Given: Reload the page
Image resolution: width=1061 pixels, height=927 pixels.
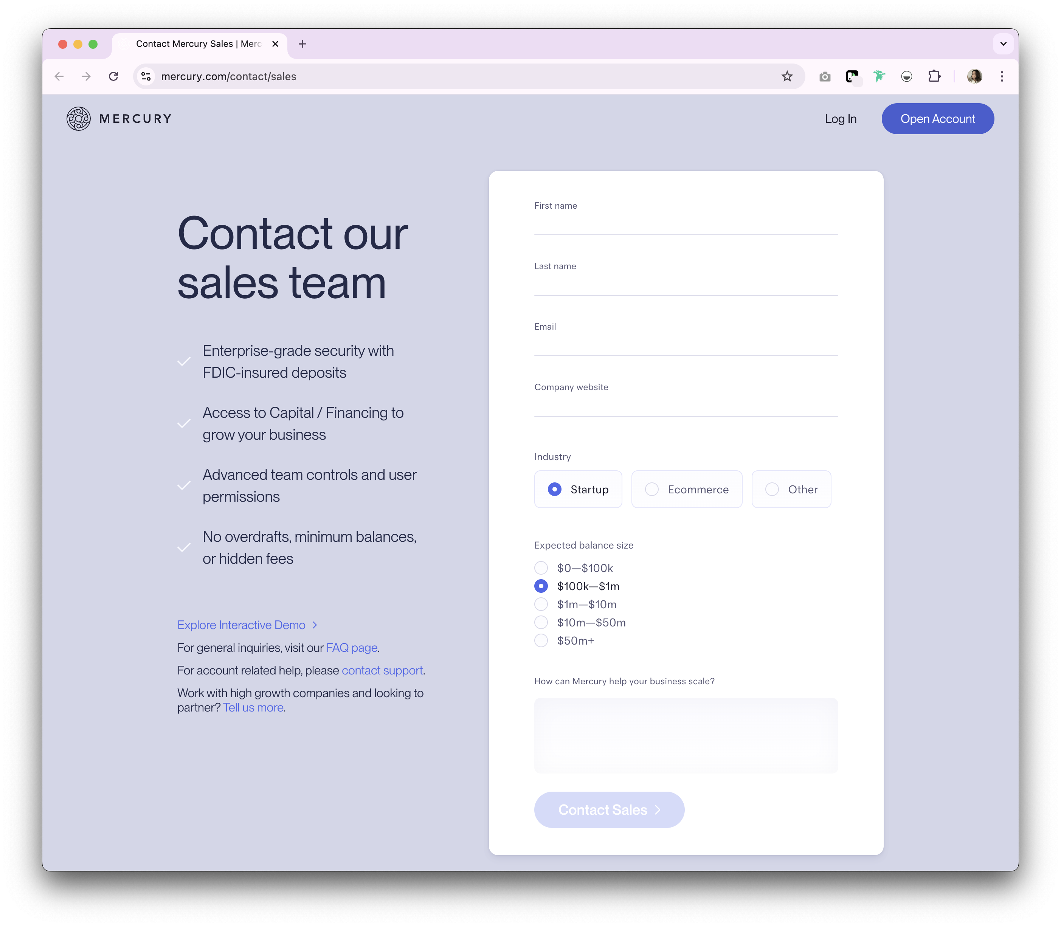Looking at the screenshot, I should click(x=113, y=77).
